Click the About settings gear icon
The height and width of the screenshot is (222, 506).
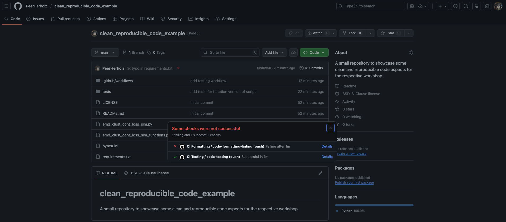coord(411,52)
